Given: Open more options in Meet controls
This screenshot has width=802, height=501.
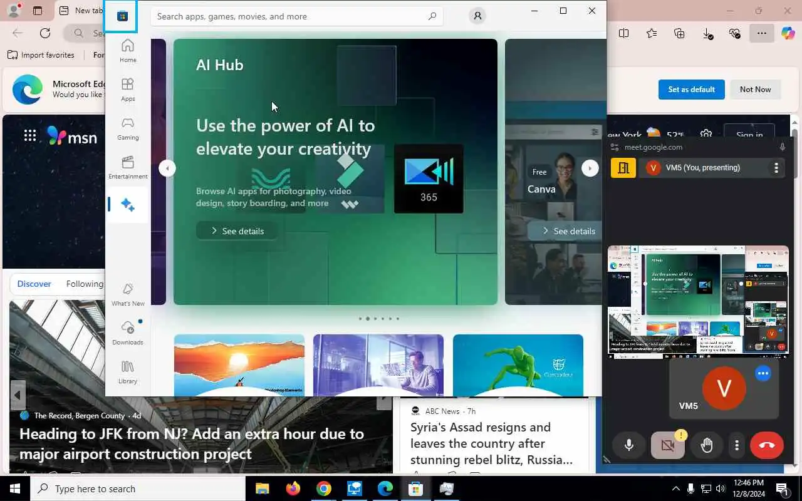Looking at the screenshot, I should coord(737,445).
